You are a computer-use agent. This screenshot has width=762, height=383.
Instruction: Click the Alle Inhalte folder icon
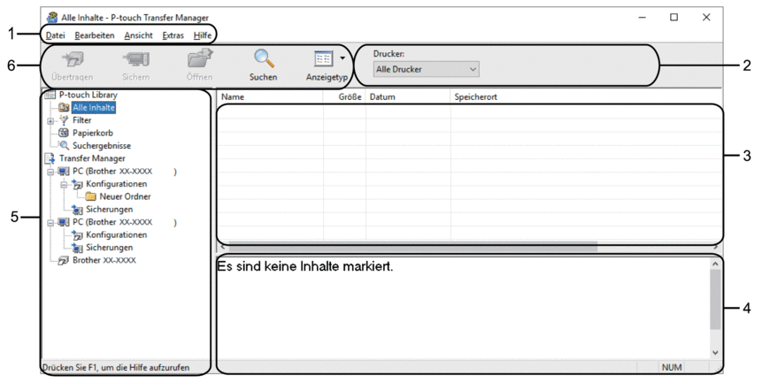pos(64,108)
